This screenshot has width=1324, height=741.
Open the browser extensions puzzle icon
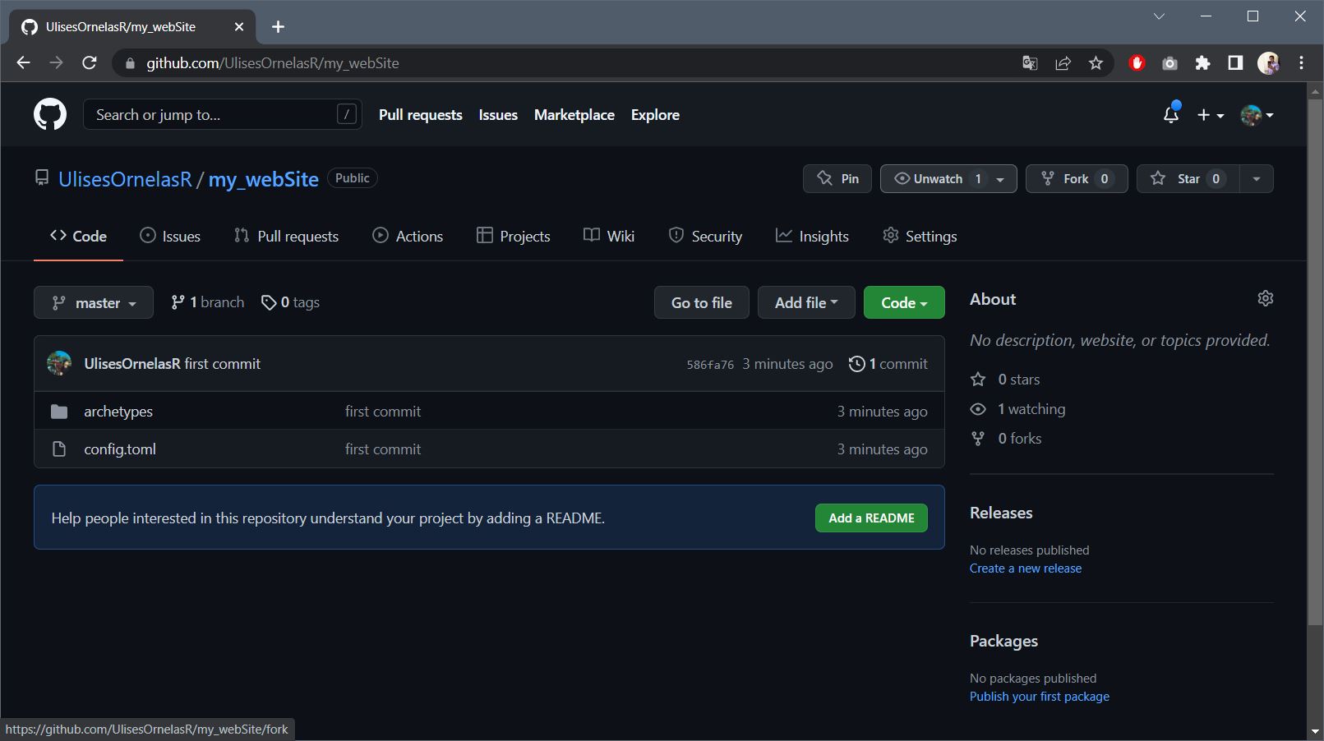(1202, 63)
